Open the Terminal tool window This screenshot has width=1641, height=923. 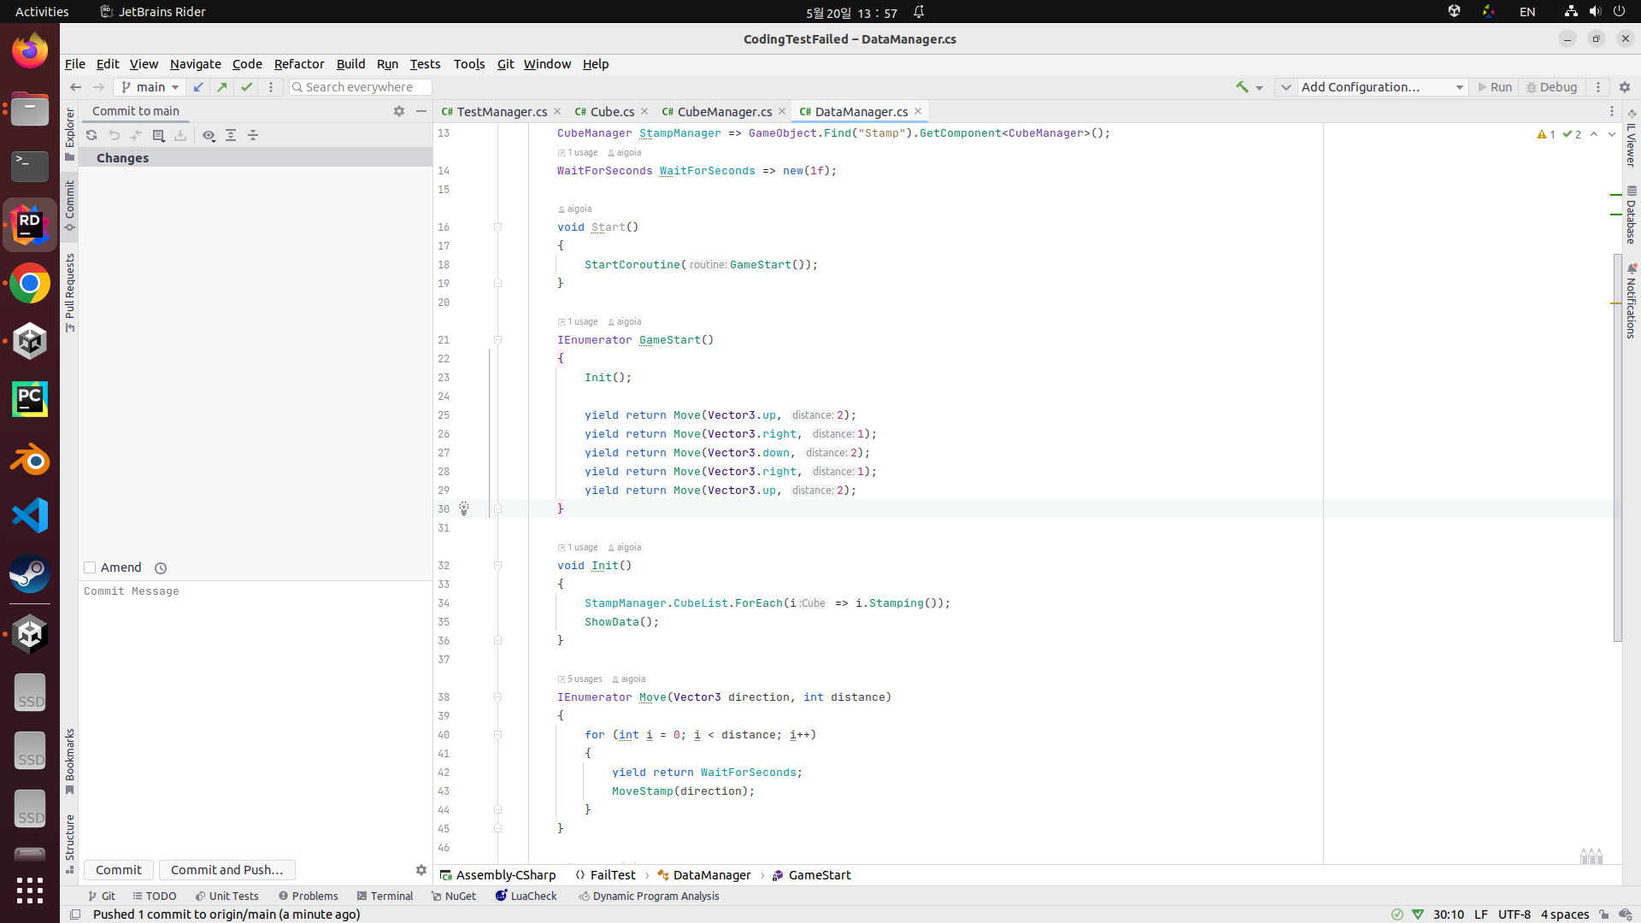pyautogui.click(x=385, y=897)
